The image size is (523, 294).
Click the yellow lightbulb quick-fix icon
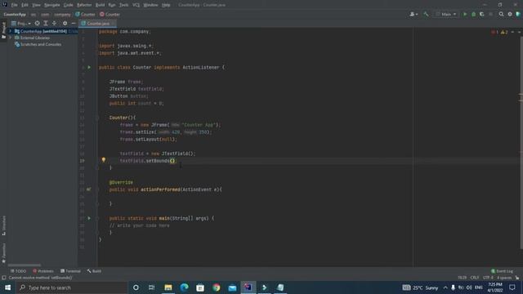(104, 160)
